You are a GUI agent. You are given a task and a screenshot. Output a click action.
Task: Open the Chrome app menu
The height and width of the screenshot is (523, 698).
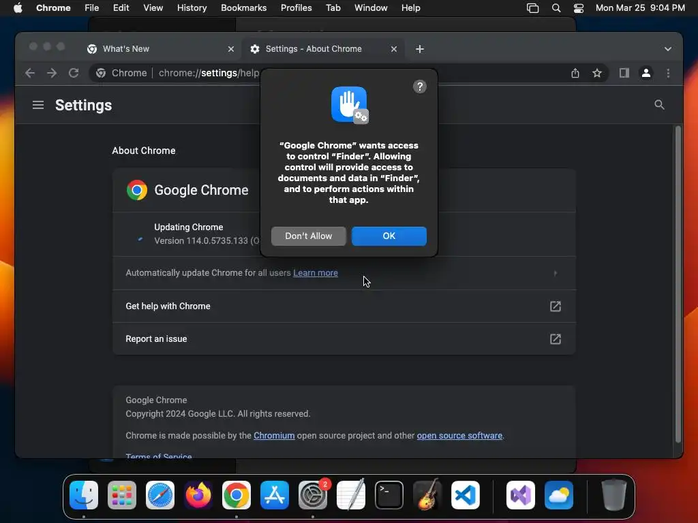tap(53, 8)
